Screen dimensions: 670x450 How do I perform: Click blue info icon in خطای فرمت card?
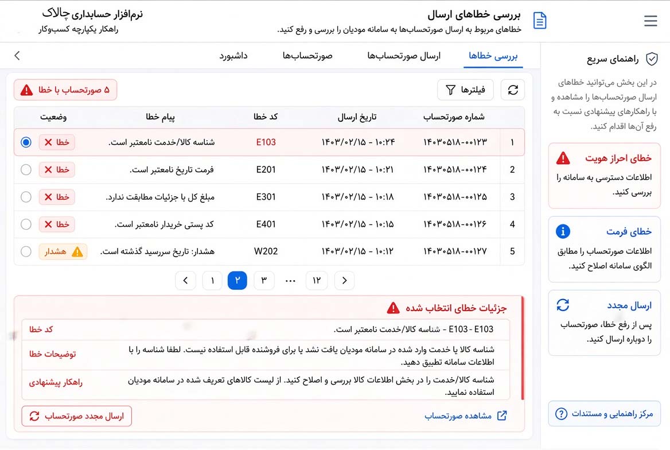click(x=563, y=231)
